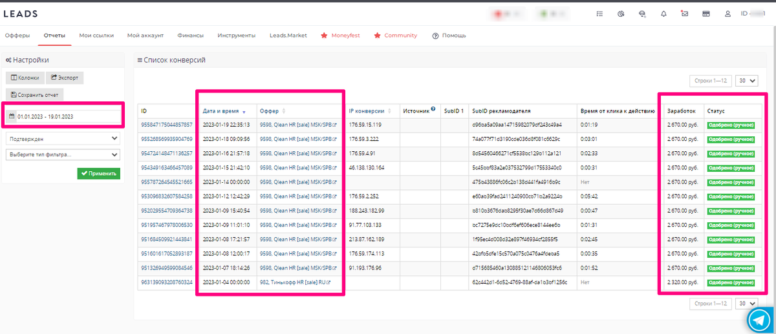Go to Мой аккаунт tab
This screenshot has width=776, height=334.
pyautogui.click(x=145, y=36)
